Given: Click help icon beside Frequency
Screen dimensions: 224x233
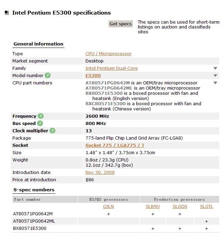Looking at the screenshot, I should [x=41, y=116].
